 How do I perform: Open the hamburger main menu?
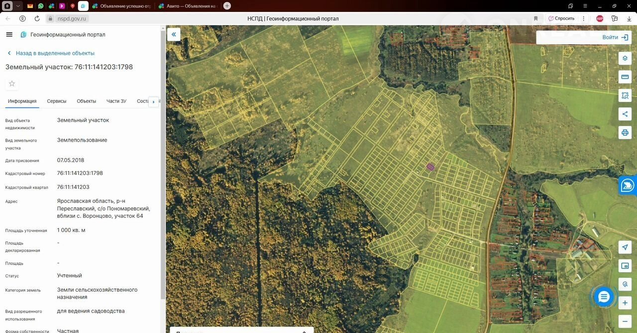[x=9, y=35]
